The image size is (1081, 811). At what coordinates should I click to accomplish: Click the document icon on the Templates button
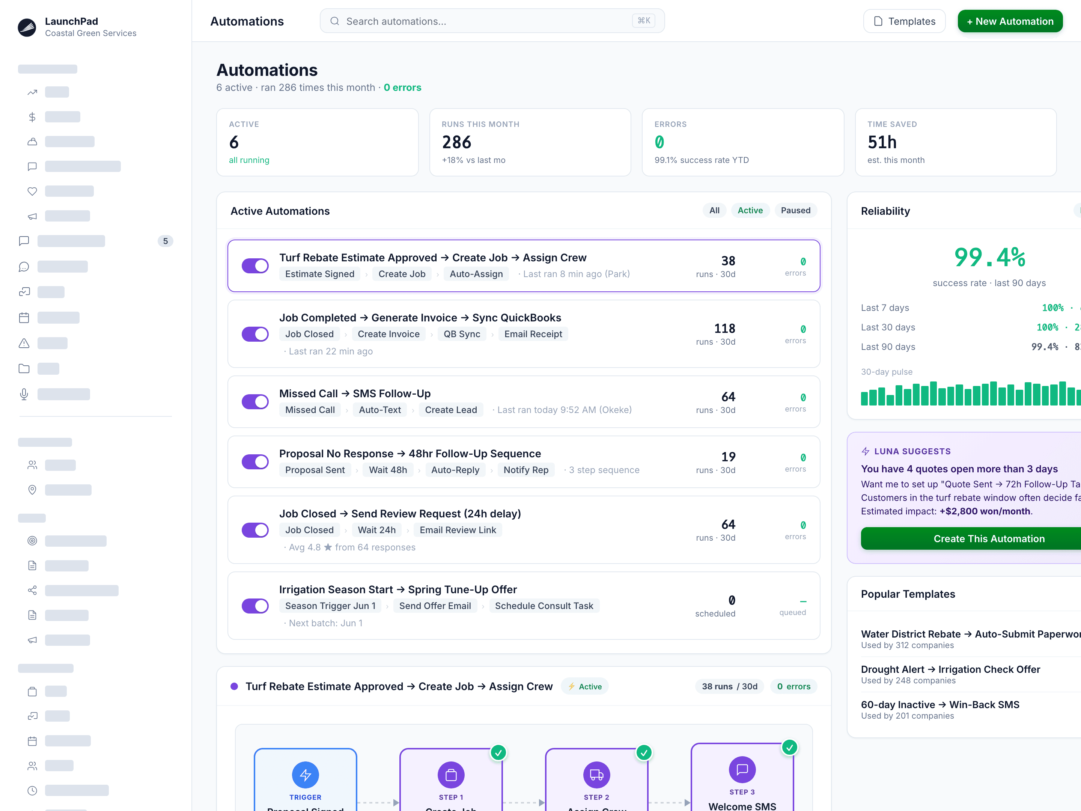click(878, 21)
